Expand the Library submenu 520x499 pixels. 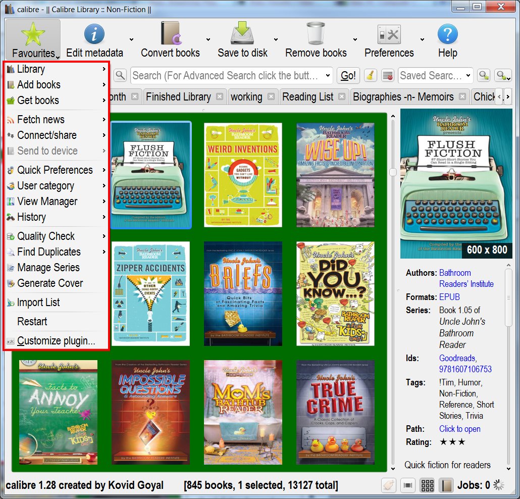[57, 69]
